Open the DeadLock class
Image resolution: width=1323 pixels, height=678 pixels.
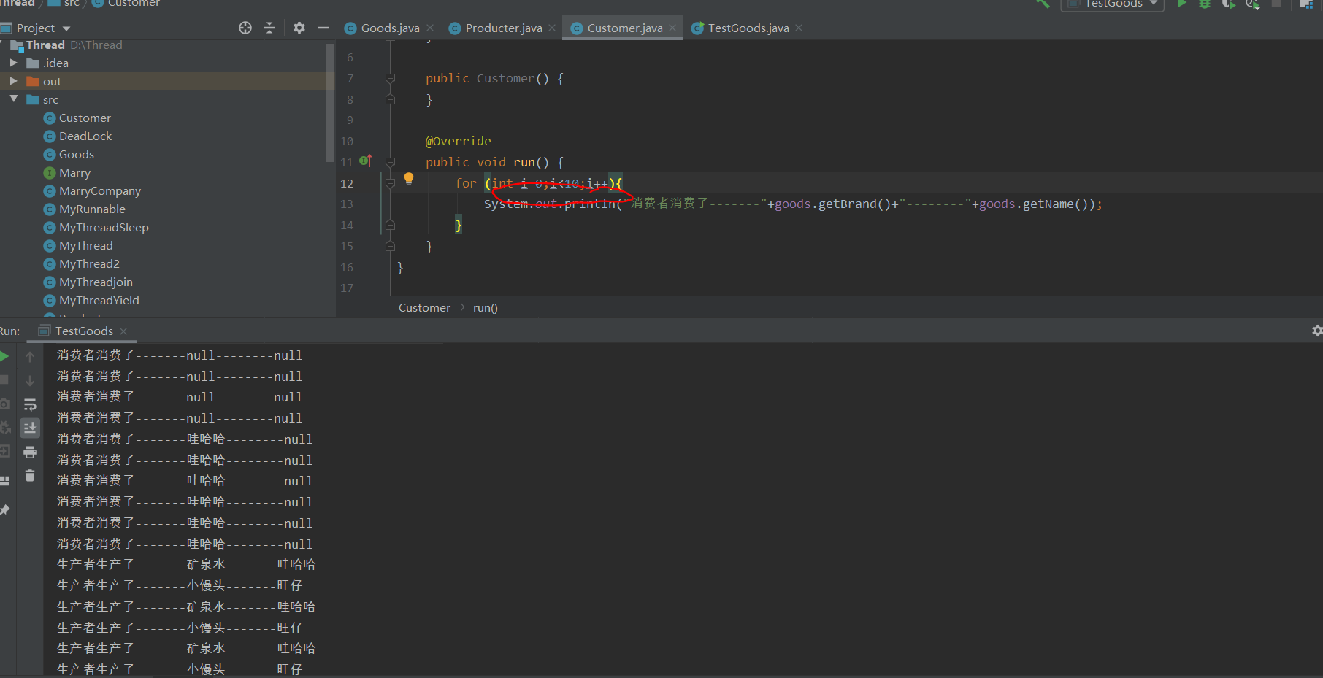[85, 136]
